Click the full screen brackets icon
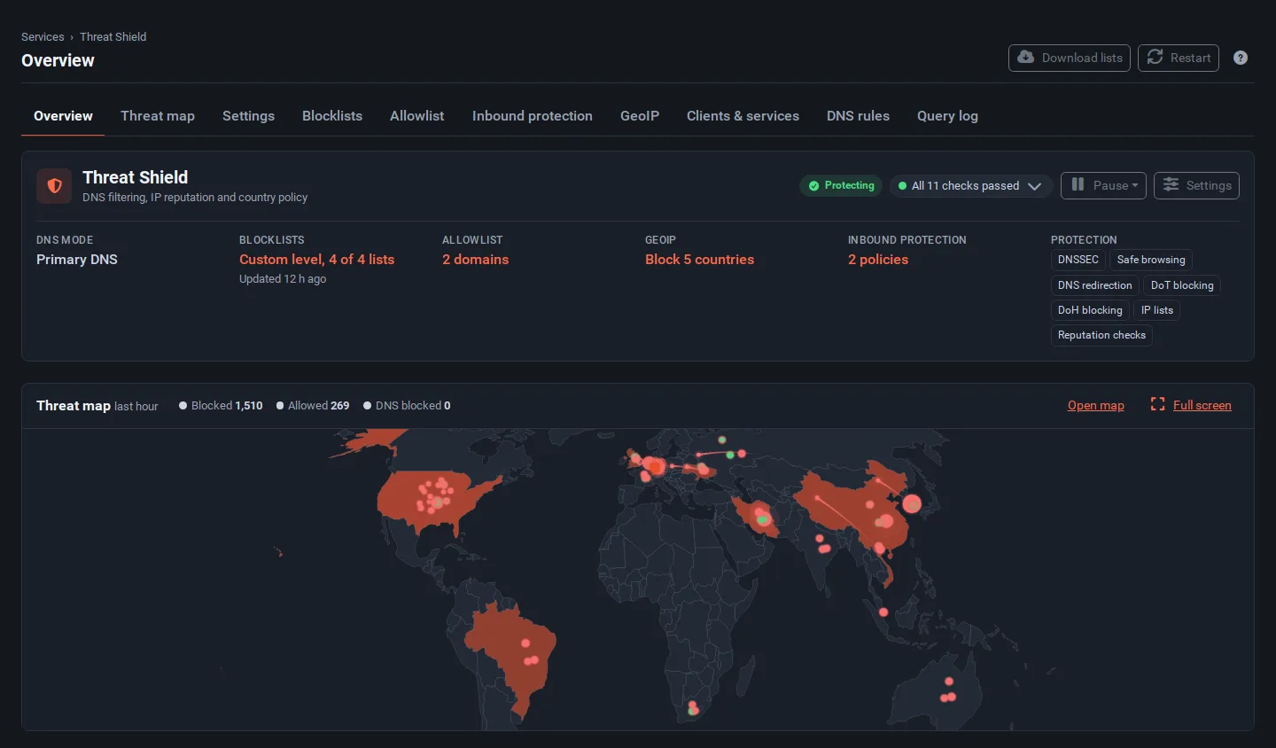The width and height of the screenshot is (1276, 748). [1157, 404]
